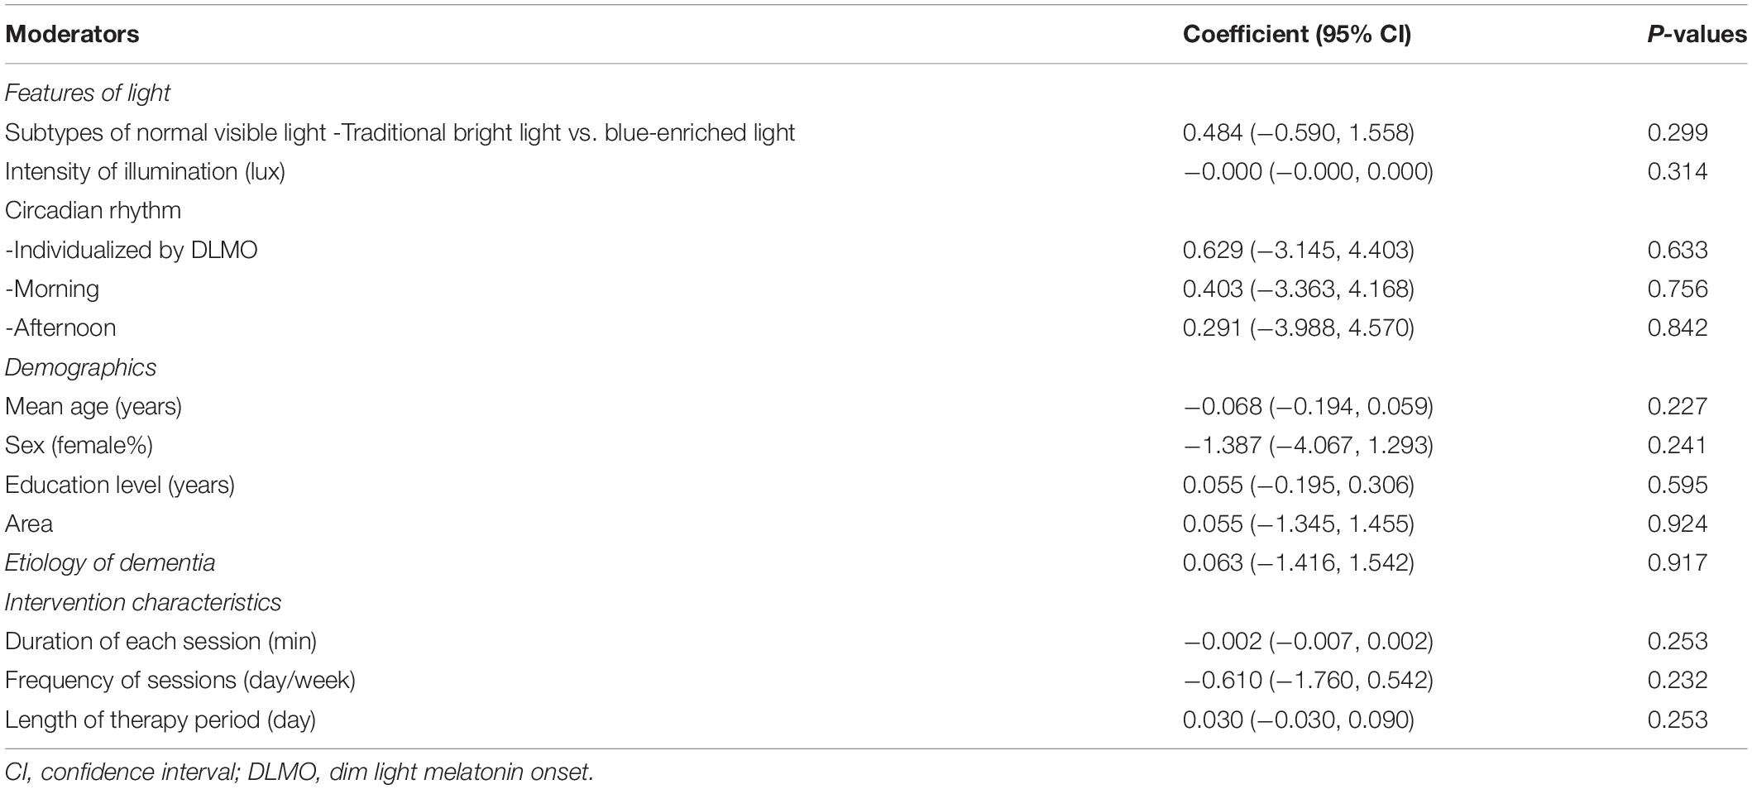
Task: Click the Moderators column header
Action: pos(72,34)
